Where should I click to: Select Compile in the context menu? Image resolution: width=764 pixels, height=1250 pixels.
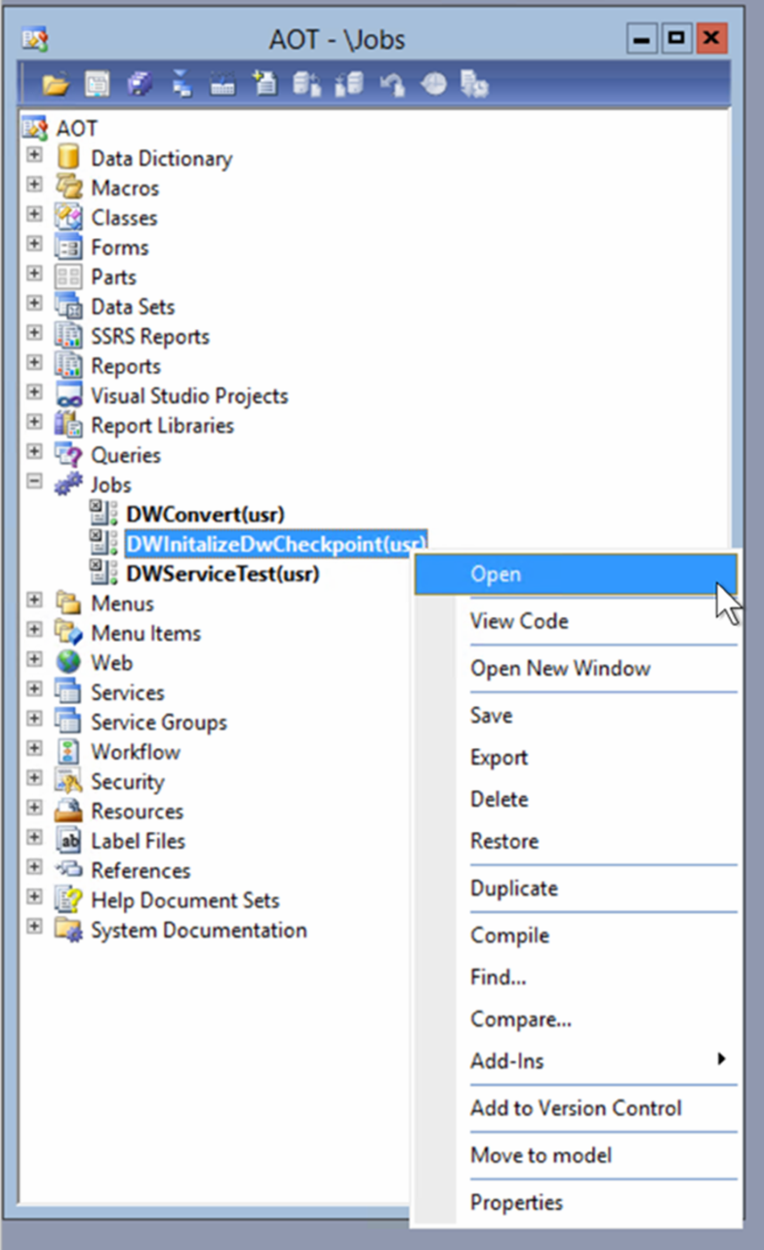[509, 936]
